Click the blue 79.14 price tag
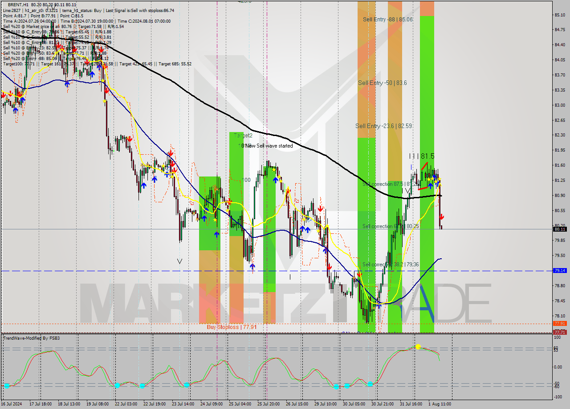Image resolution: width=570 pixels, height=409 pixels. [560, 270]
